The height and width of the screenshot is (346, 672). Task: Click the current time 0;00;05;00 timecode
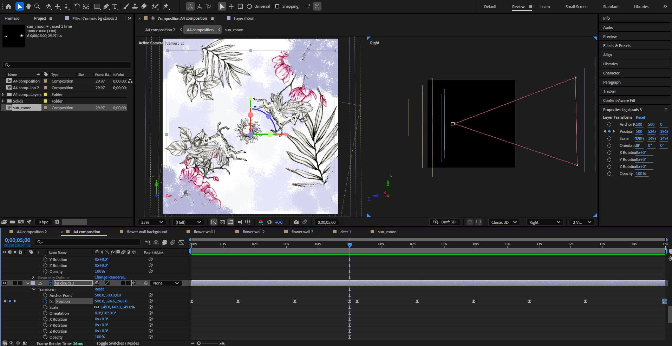[x=18, y=240]
